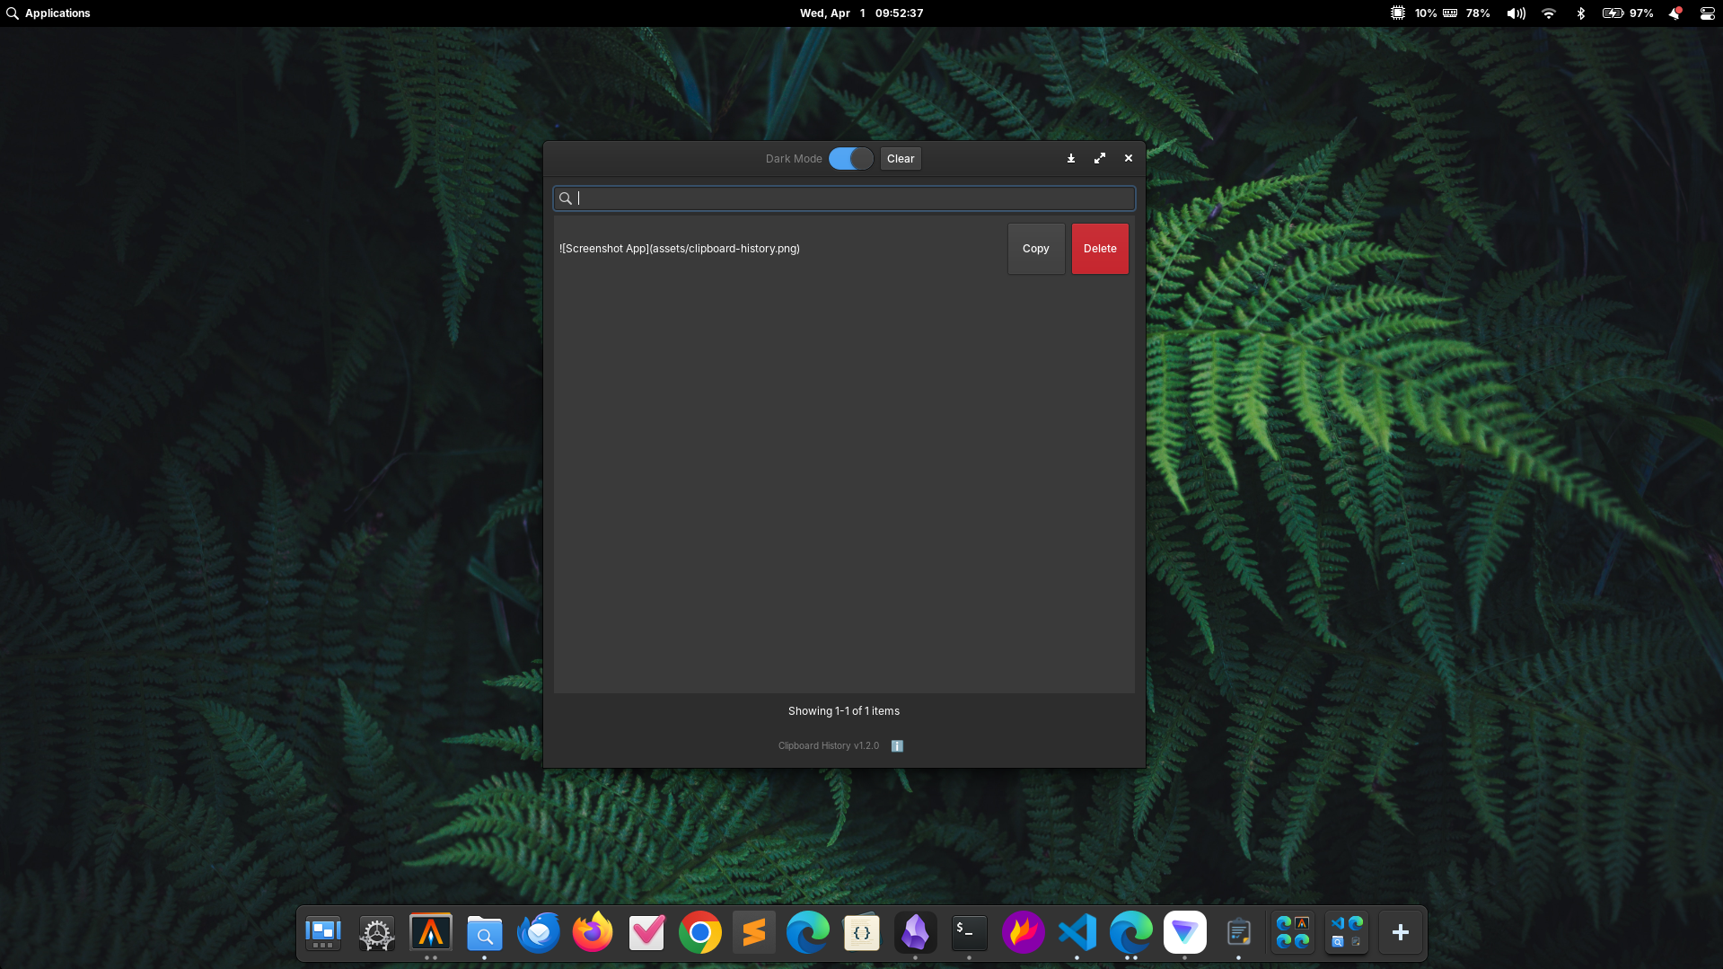The width and height of the screenshot is (1723, 969).
Task: Clear all clipboard history entries
Action: coord(901,159)
